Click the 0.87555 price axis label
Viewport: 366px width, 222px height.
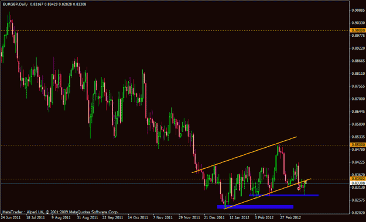point(358,86)
